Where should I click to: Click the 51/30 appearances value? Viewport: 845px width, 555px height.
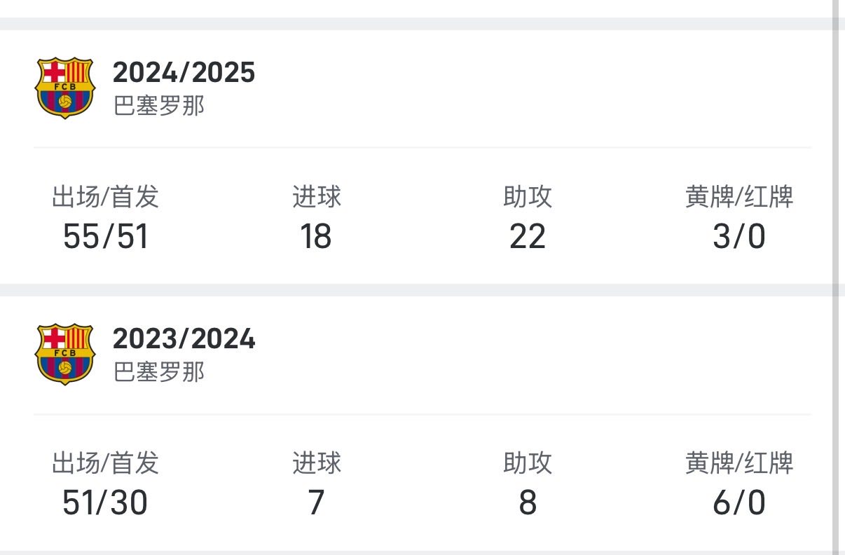click(105, 503)
